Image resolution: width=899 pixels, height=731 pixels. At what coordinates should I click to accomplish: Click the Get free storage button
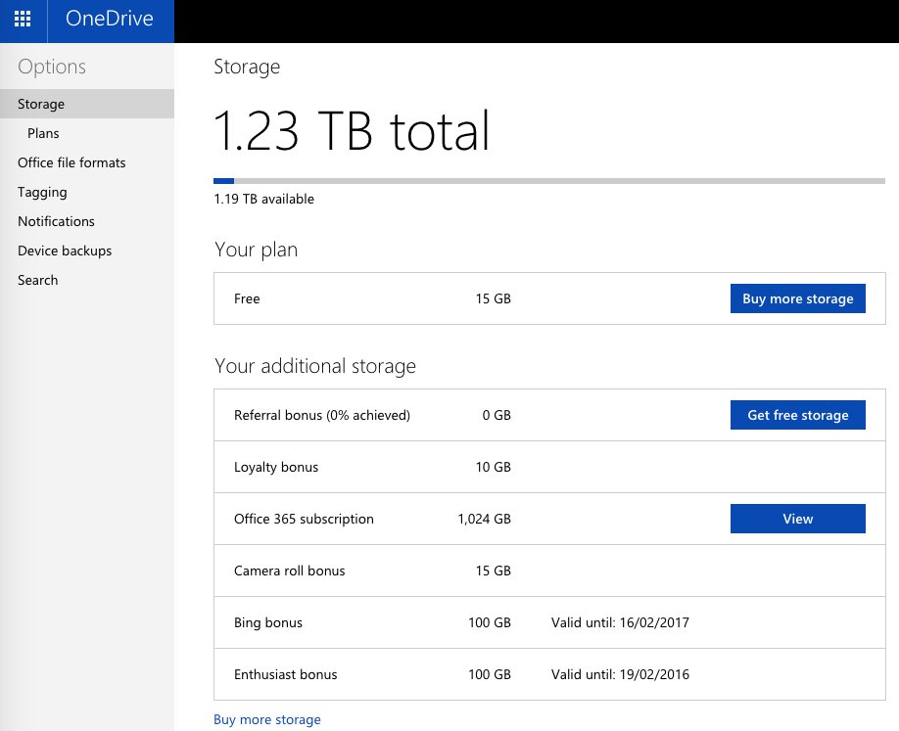[797, 415]
